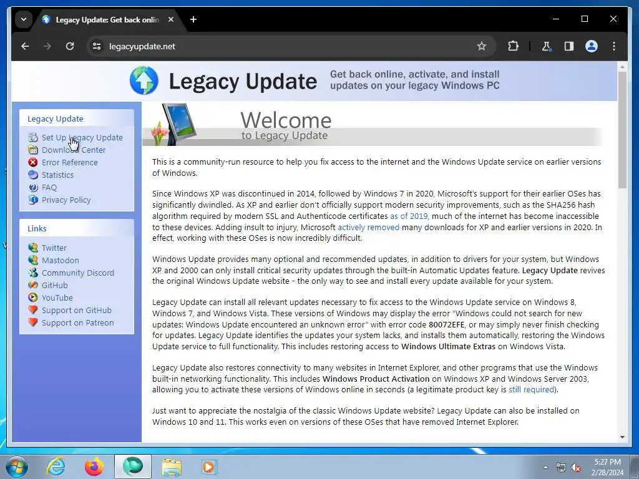Open Download Center link
Image resolution: width=639 pixels, height=479 pixels.
pos(74,150)
